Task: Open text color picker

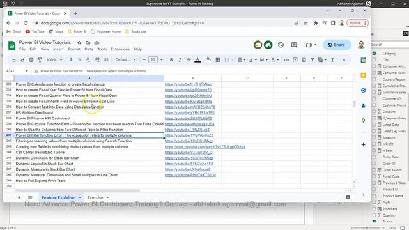Action: coord(197,60)
